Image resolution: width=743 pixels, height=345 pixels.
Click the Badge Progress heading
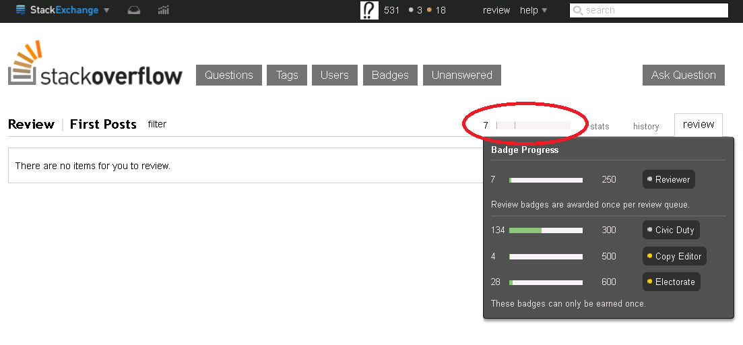(525, 150)
